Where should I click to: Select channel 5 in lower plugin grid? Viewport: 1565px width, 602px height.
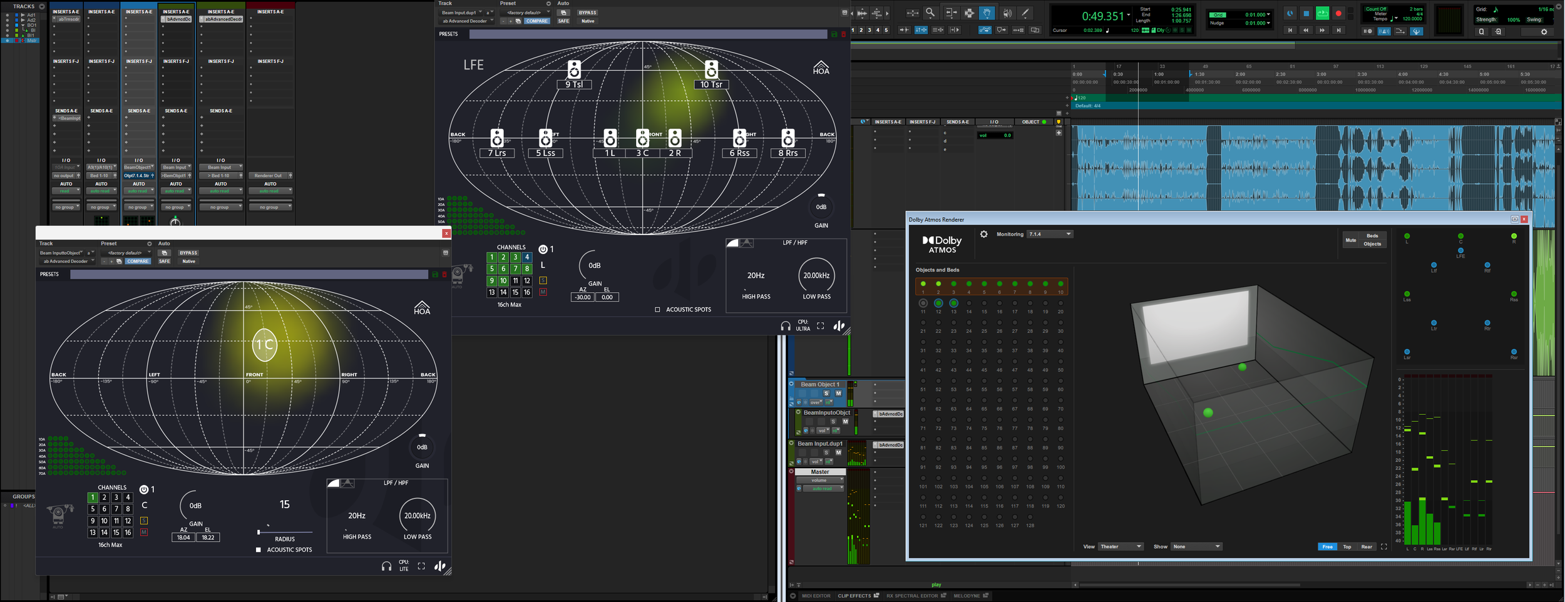click(x=93, y=509)
